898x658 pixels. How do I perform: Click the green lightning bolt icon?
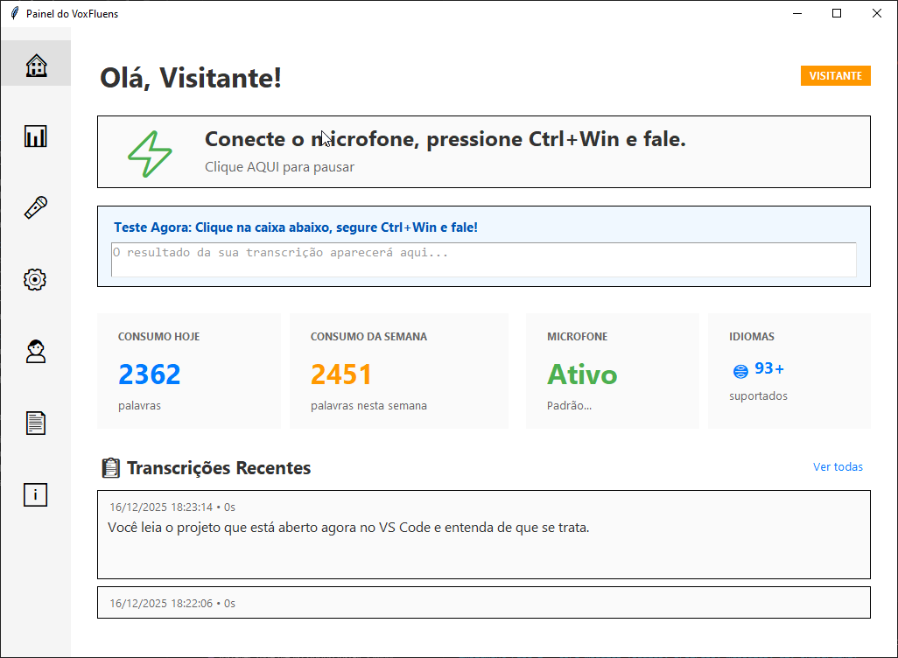click(x=151, y=153)
